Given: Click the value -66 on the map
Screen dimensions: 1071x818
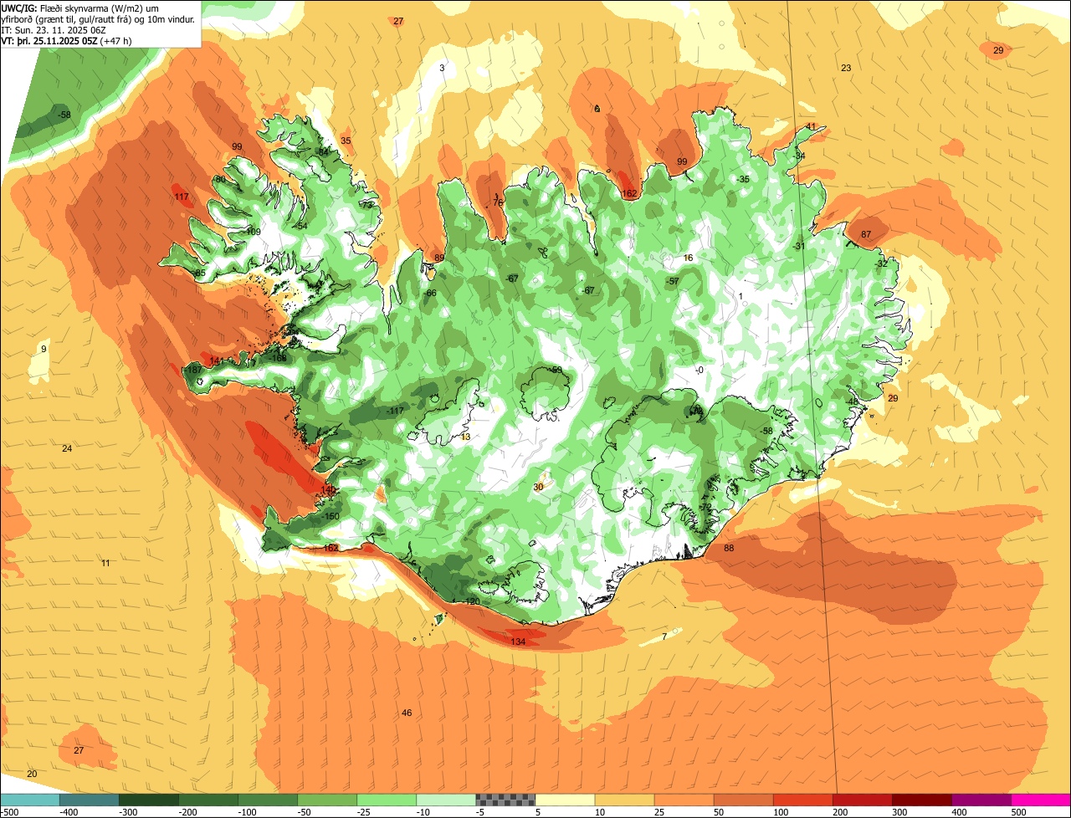Looking at the screenshot, I should (430, 293).
